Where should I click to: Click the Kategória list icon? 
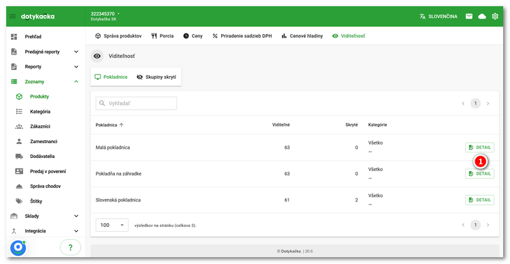pyautogui.click(x=19, y=112)
